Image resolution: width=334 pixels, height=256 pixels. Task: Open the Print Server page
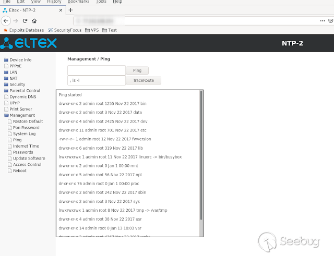click(x=18, y=109)
